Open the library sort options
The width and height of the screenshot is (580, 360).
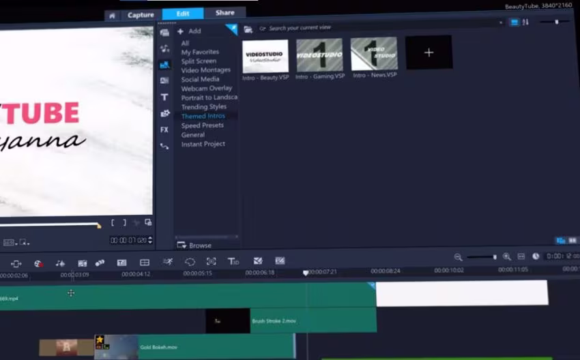(x=525, y=22)
